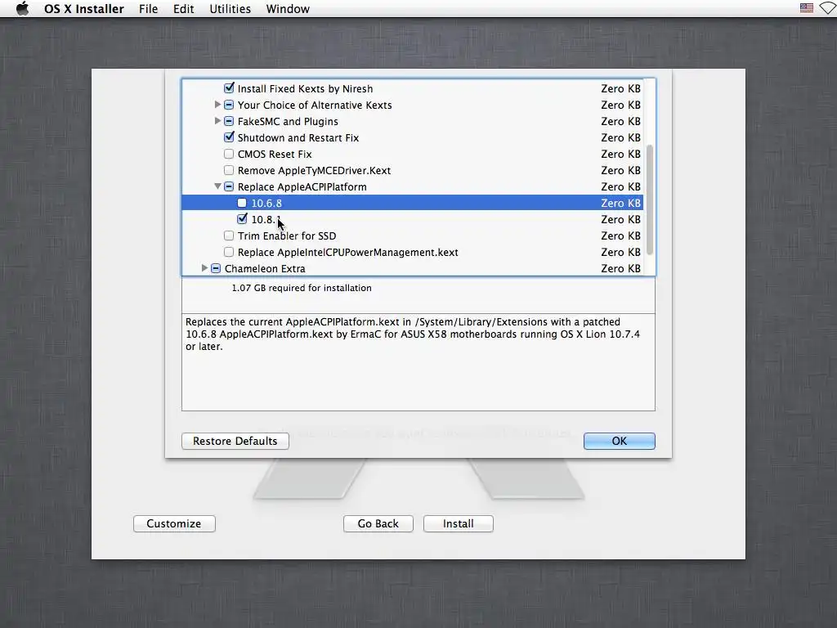This screenshot has height=628, width=837.
Task: Select CMOS Reset Fix row label
Action: point(275,155)
